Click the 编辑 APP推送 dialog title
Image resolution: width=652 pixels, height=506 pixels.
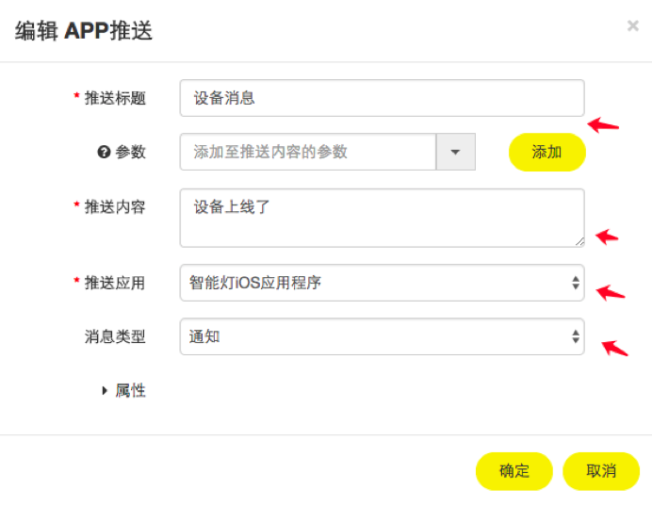(84, 31)
